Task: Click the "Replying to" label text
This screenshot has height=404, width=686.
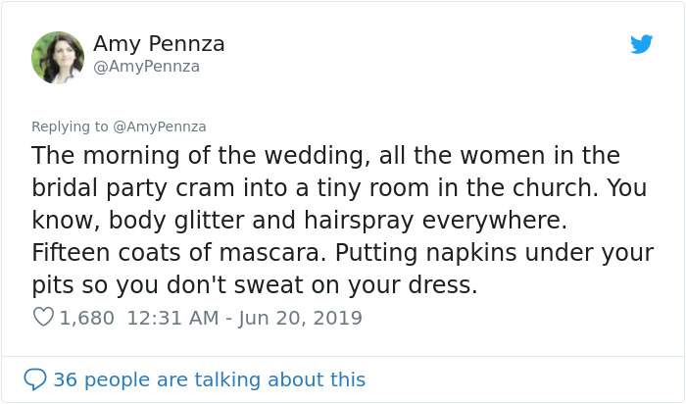Action: pyautogui.click(x=70, y=126)
